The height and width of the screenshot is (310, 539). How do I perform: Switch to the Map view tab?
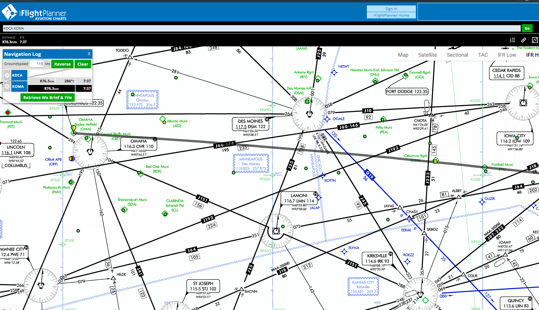point(403,55)
